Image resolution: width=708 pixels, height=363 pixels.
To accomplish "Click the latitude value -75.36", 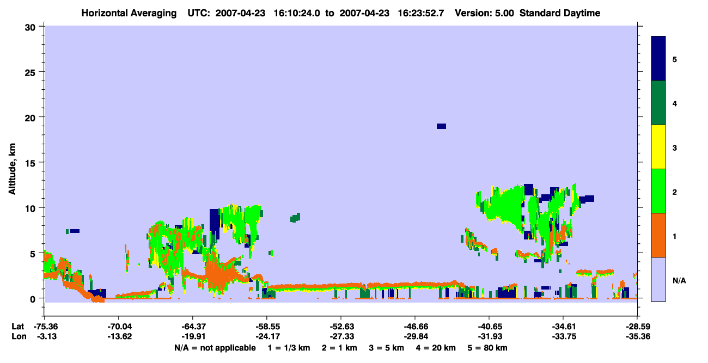I will coord(45,327).
